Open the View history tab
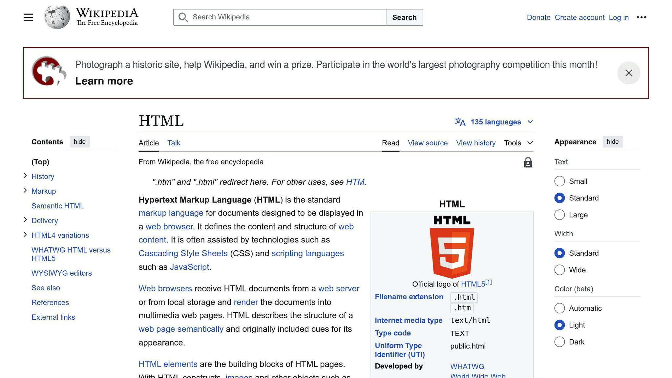 click(x=476, y=143)
